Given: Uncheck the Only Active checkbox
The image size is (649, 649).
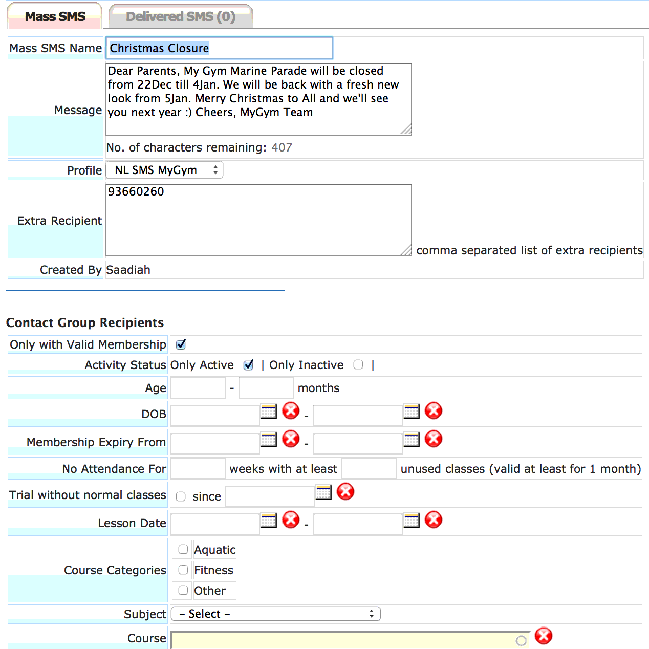Looking at the screenshot, I should click(249, 365).
